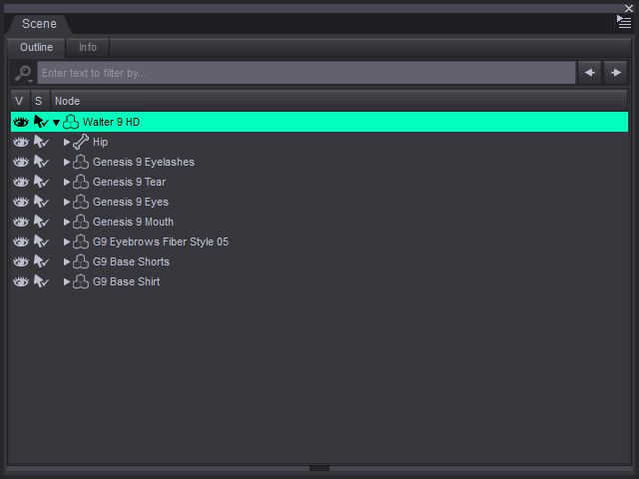Click the figure icon beside Genesis 9 Eyes
The width and height of the screenshot is (639, 479).
(x=81, y=202)
